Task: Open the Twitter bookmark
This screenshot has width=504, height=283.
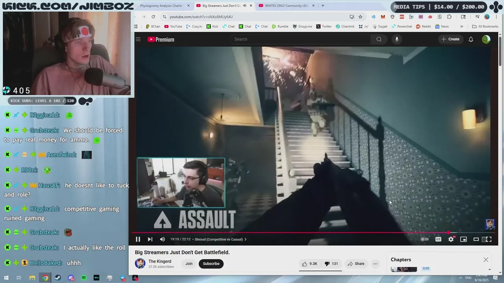Action: tap(324, 26)
